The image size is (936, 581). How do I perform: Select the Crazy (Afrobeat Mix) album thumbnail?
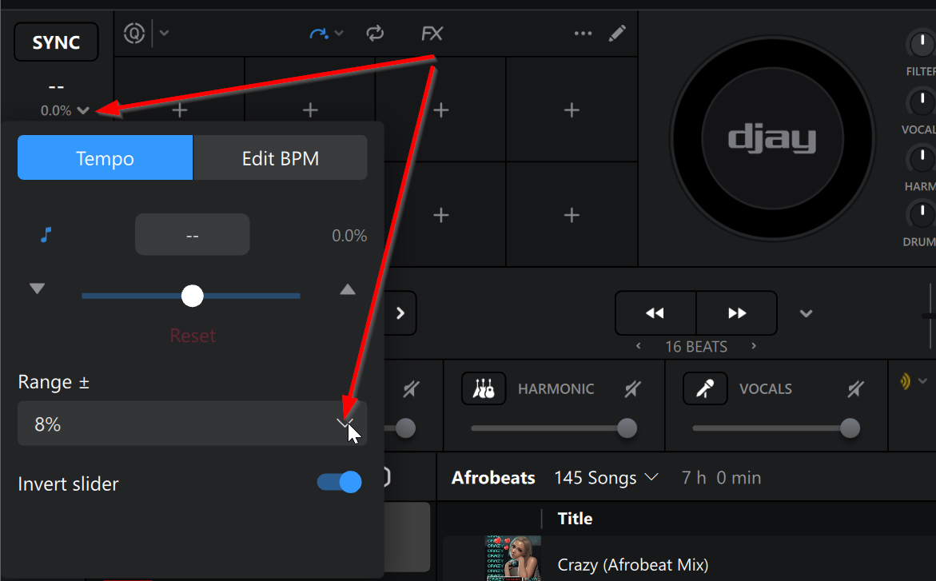(x=512, y=559)
